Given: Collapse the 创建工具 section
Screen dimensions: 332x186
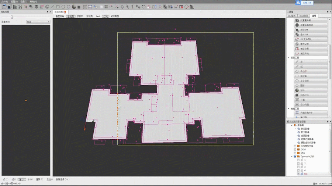Looking at the screenshot, I should [x=288, y=58].
